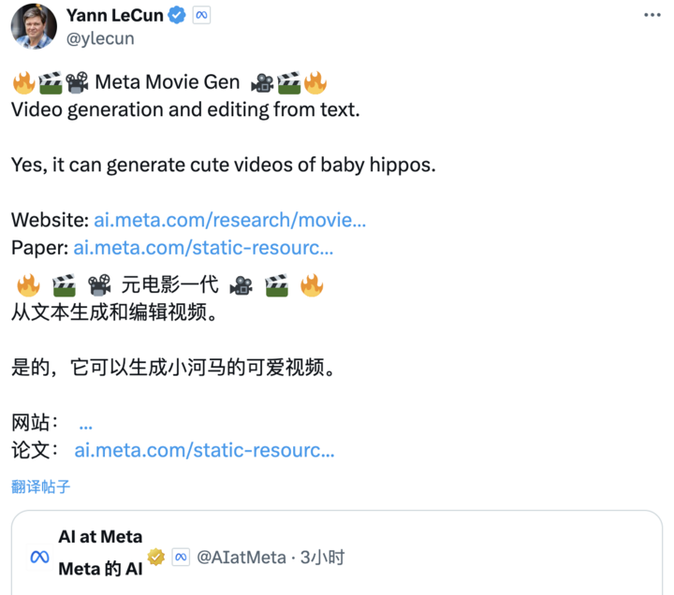Click Yann LeCun's profile avatar

[33, 26]
